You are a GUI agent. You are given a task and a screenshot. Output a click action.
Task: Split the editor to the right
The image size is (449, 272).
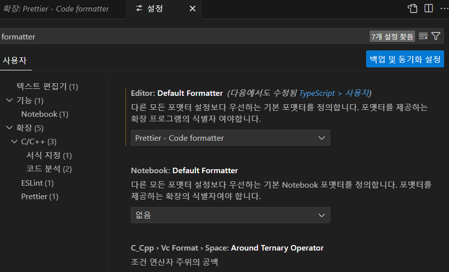(x=429, y=8)
